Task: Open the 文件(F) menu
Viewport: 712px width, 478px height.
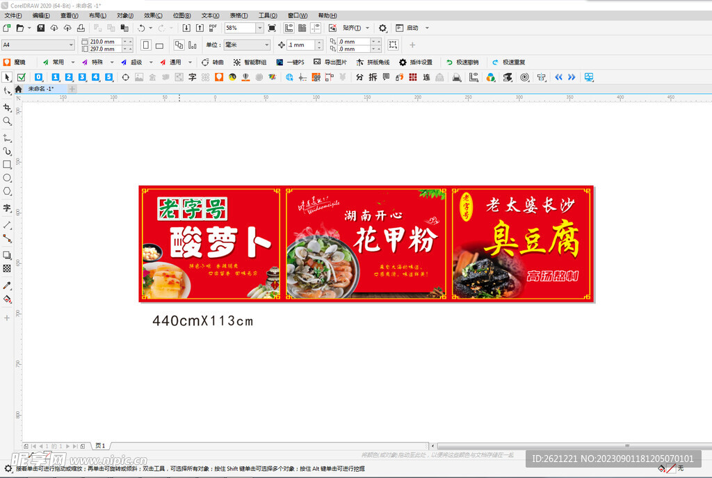Action: pos(13,15)
